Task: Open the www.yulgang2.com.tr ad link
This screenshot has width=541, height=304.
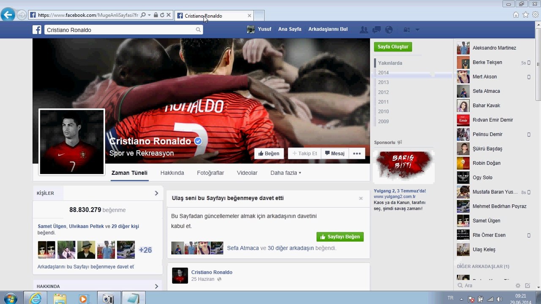Action: point(394,197)
